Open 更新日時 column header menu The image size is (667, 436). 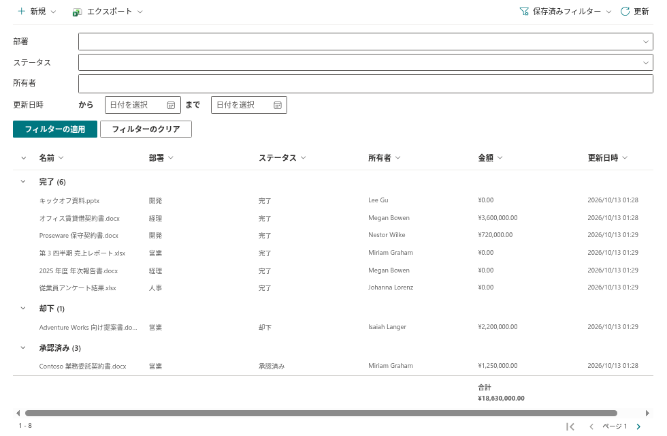(x=607, y=158)
